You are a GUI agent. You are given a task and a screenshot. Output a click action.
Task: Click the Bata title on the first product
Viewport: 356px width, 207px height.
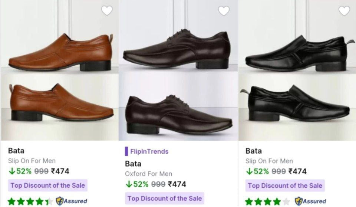point(16,151)
